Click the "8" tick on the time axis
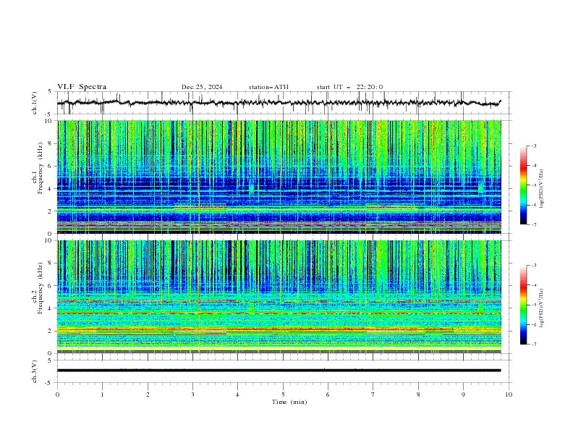This screenshot has width=573, height=443. point(418,395)
